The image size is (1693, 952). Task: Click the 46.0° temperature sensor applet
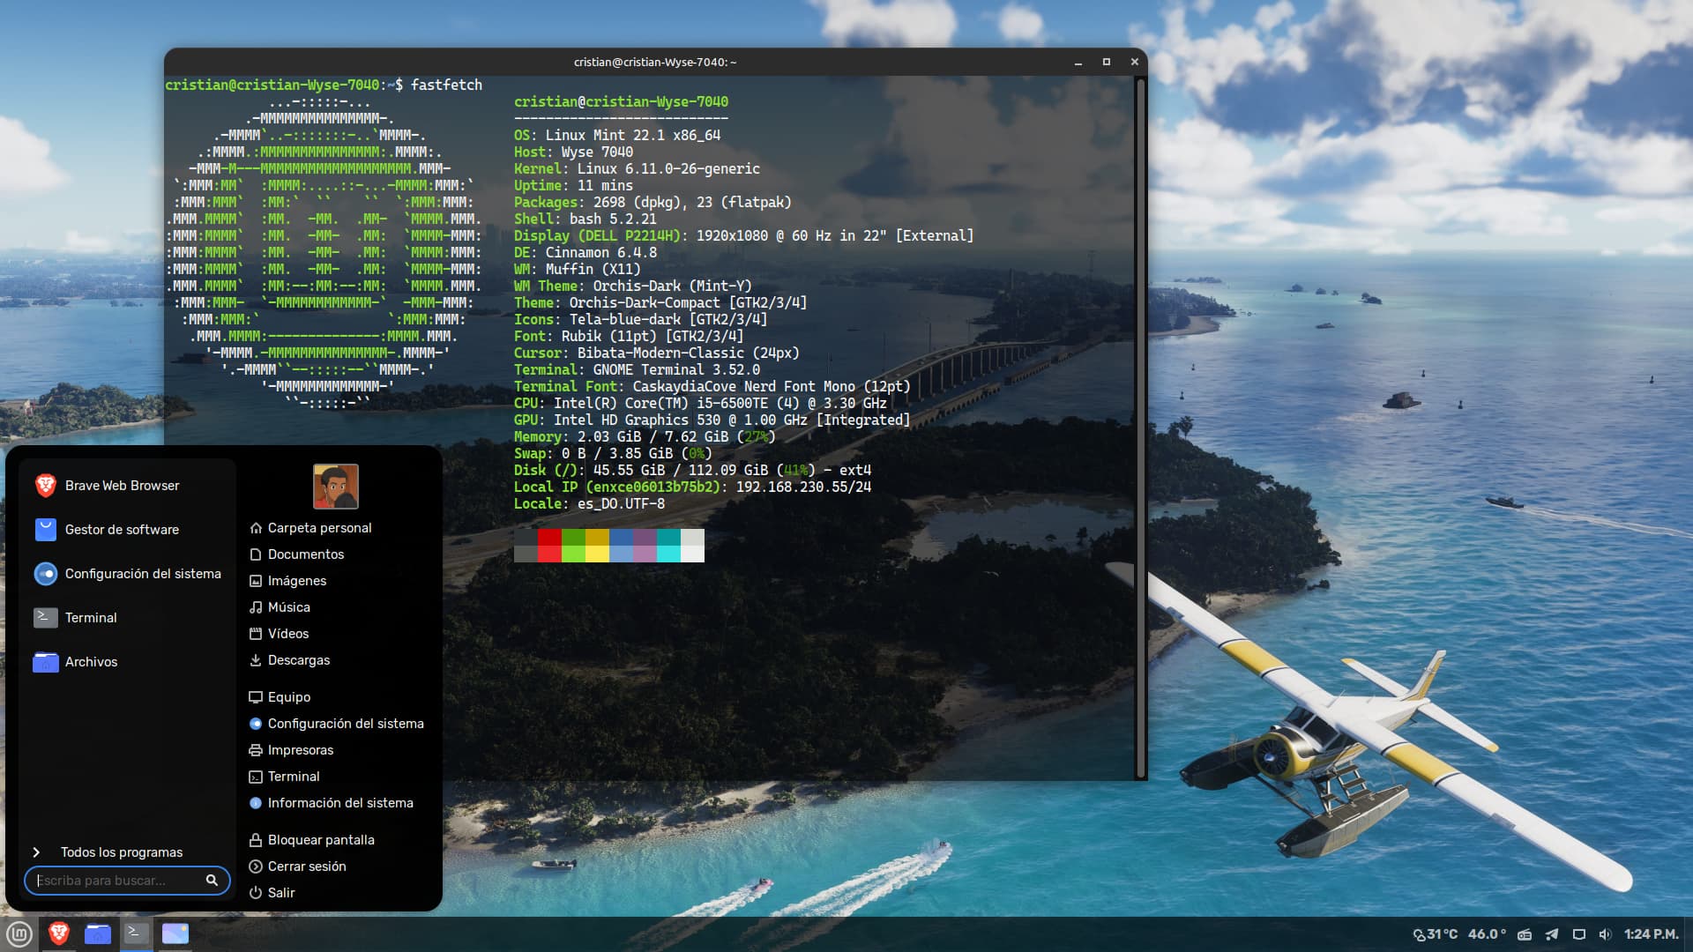1488,934
